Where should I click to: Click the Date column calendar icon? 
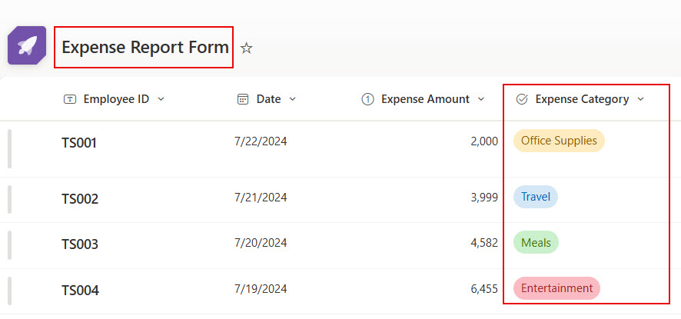(x=242, y=99)
